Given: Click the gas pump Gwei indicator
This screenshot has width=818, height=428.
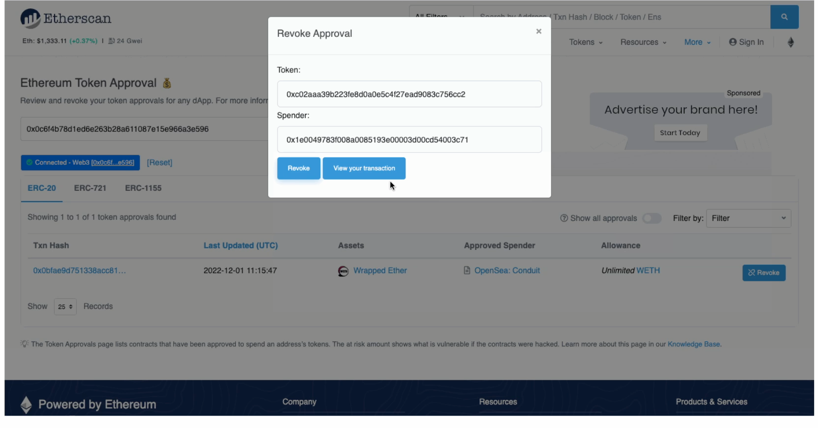Looking at the screenshot, I should (x=112, y=41).
